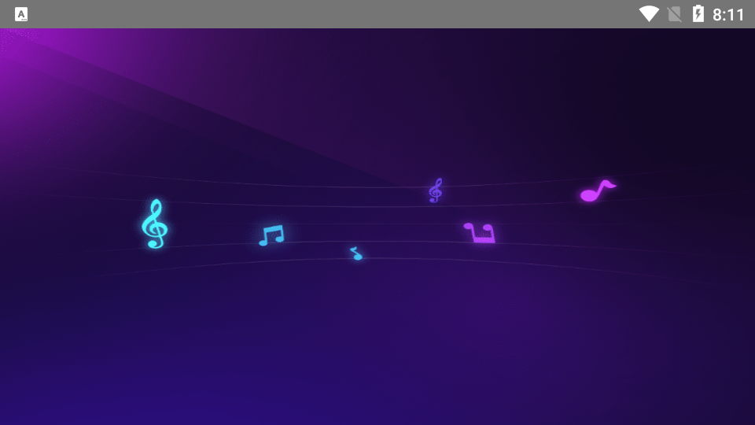Tap the 8:11 clock in status bar
This screenshot has height=425, width=755.
point(728,14)
